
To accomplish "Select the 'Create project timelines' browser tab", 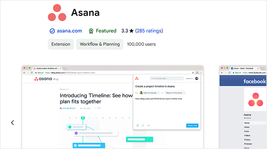I will pyautogui.click(x=47, y=68).
